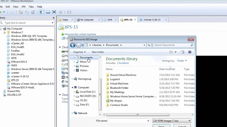Switch to the vCenter-5-20-13 tab

pos(152,20)
